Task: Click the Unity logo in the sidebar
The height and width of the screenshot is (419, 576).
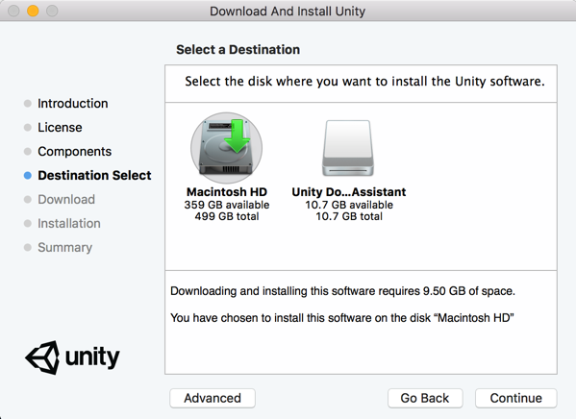Action: click(x=72, y=357)
